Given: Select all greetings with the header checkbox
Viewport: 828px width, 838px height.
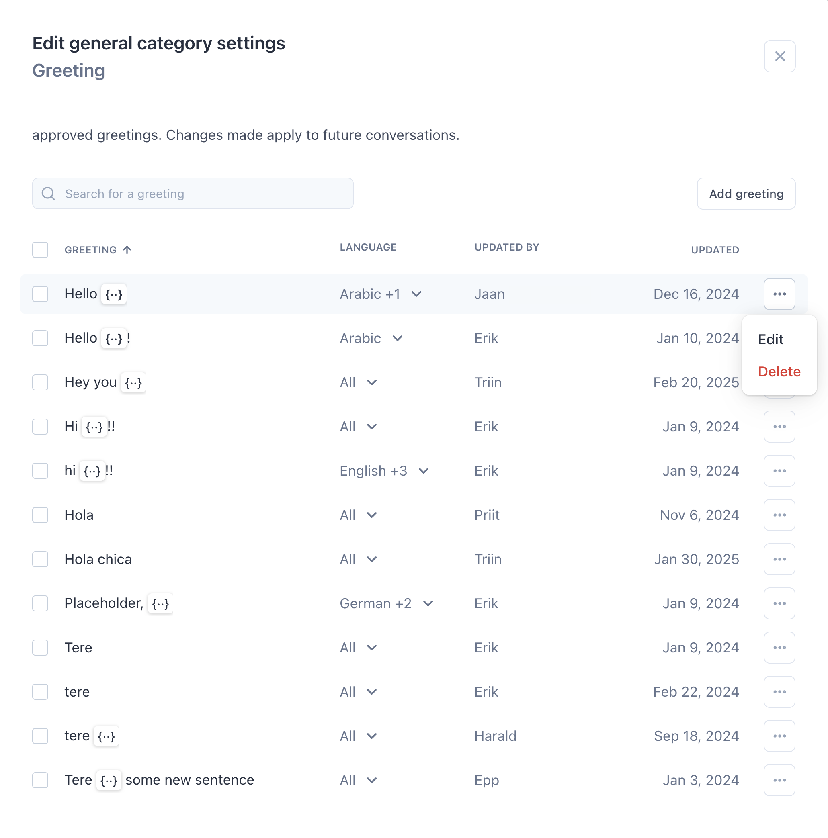Looking at the screenshot, I should click(40, 250).
